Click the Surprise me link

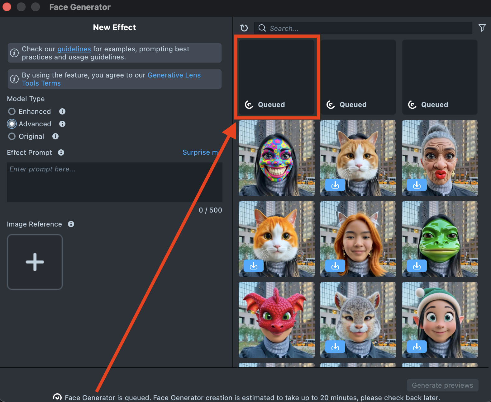[201, 152]
